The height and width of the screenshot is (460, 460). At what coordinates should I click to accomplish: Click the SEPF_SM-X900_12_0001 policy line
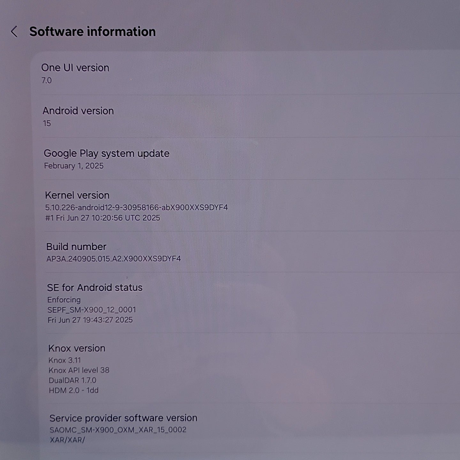[92, 310]
